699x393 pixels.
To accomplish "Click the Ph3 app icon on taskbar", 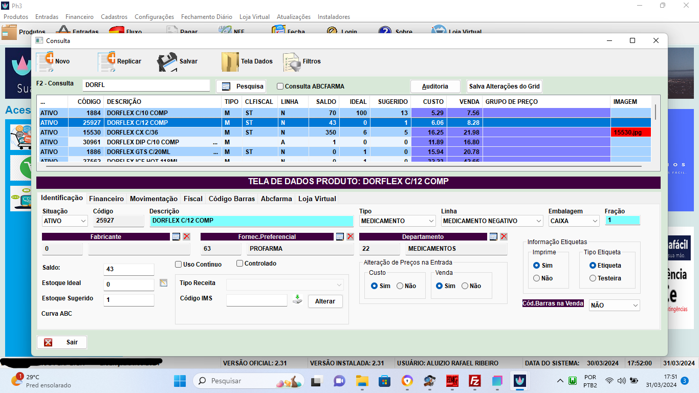I will tap(520, 381).
